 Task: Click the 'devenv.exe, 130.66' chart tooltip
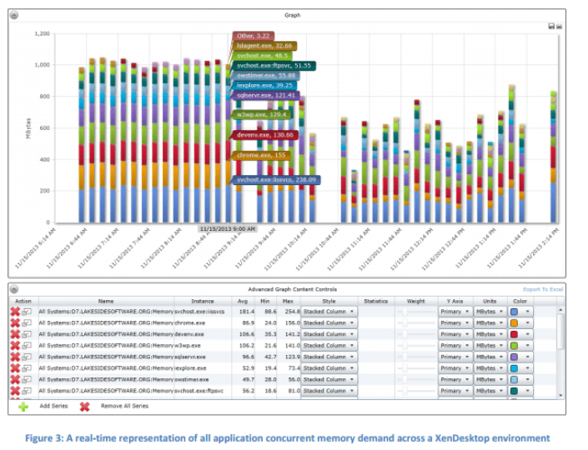(265, 135)
